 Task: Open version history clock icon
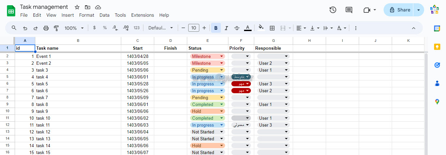click(x=333, y=10)
